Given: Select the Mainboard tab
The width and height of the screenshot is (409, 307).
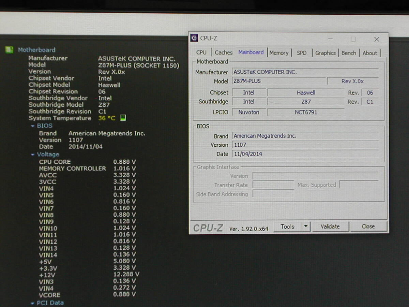Looking at the screenshot, I should click(251, 52).
